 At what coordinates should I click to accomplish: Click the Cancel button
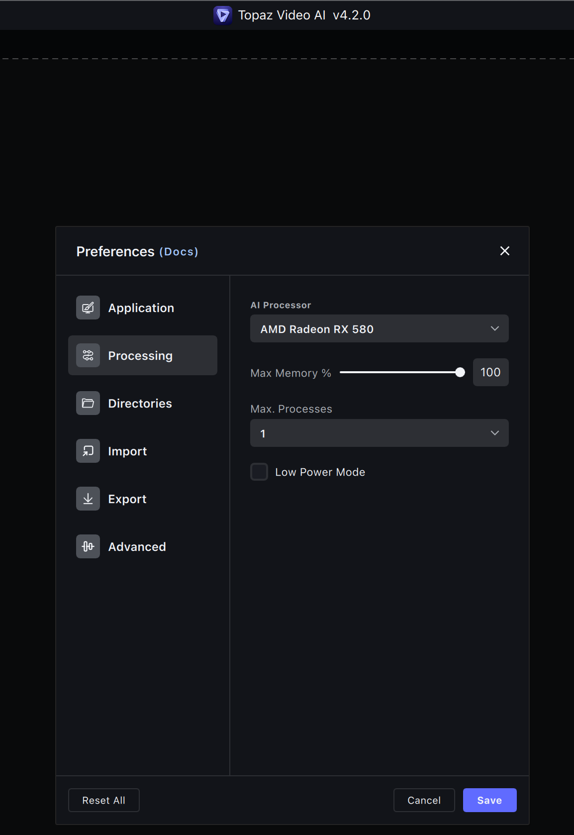(424, 800)
